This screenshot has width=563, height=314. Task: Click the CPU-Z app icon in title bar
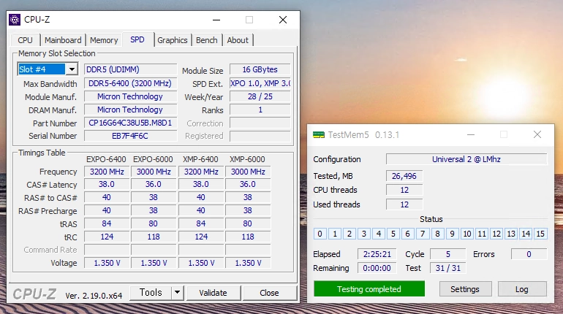pyautogui.click(x=15, y=20)
